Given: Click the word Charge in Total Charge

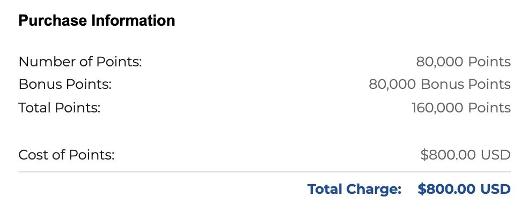Looking at the screenshot, I should pyautogui.click(x=374, y=189).
